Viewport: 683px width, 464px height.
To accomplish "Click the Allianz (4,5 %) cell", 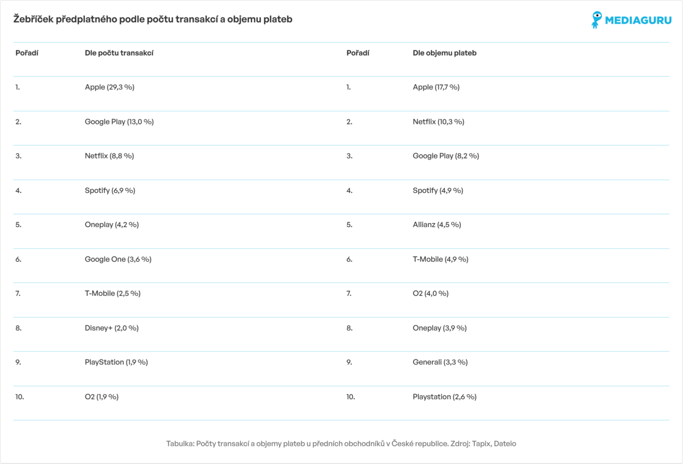I will pyautogui.click(x=437, y=225).
